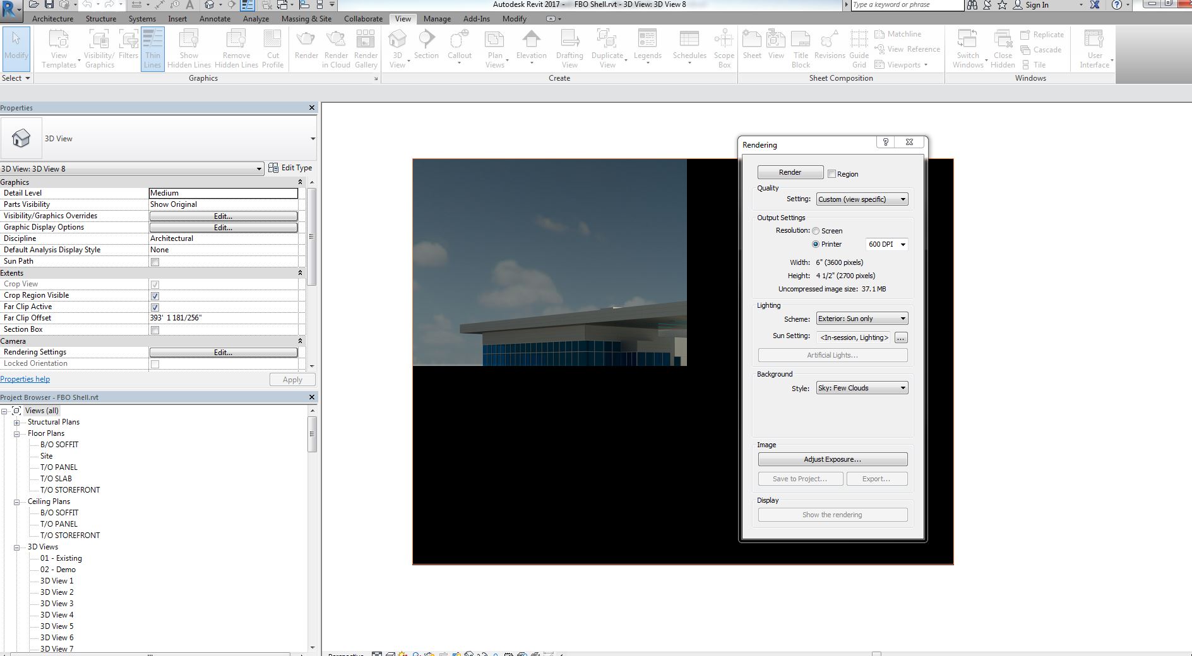Toggle the Section Box checkbox
This screenshot has height=656, width=1192.
pos(155,330)
